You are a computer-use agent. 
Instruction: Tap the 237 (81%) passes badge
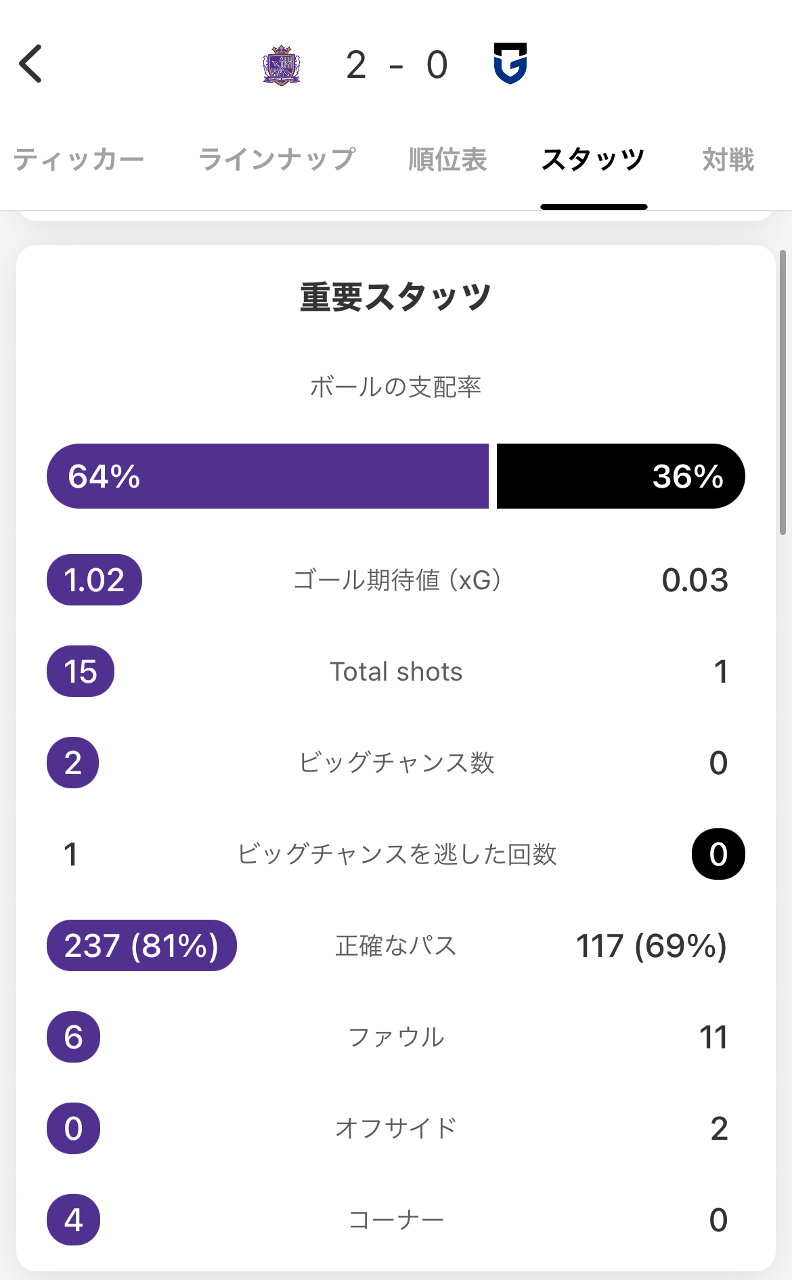tap(141, 945)
